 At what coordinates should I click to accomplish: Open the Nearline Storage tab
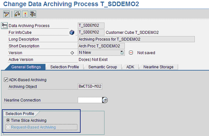coord(158,67)
